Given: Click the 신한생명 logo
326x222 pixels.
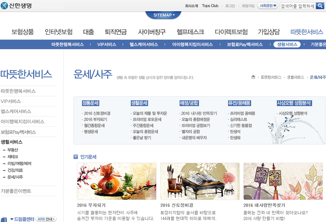Looking at the screenshot, I should [x=16, y=5].
